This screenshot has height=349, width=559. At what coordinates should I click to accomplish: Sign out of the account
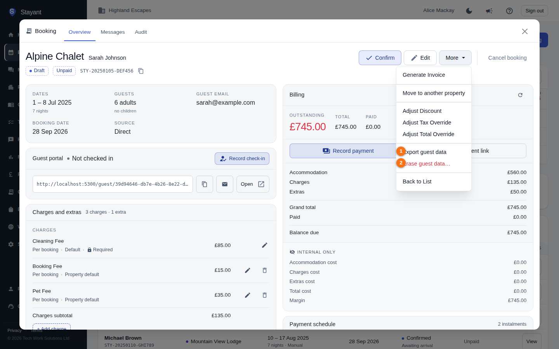[x=534, y=11]
